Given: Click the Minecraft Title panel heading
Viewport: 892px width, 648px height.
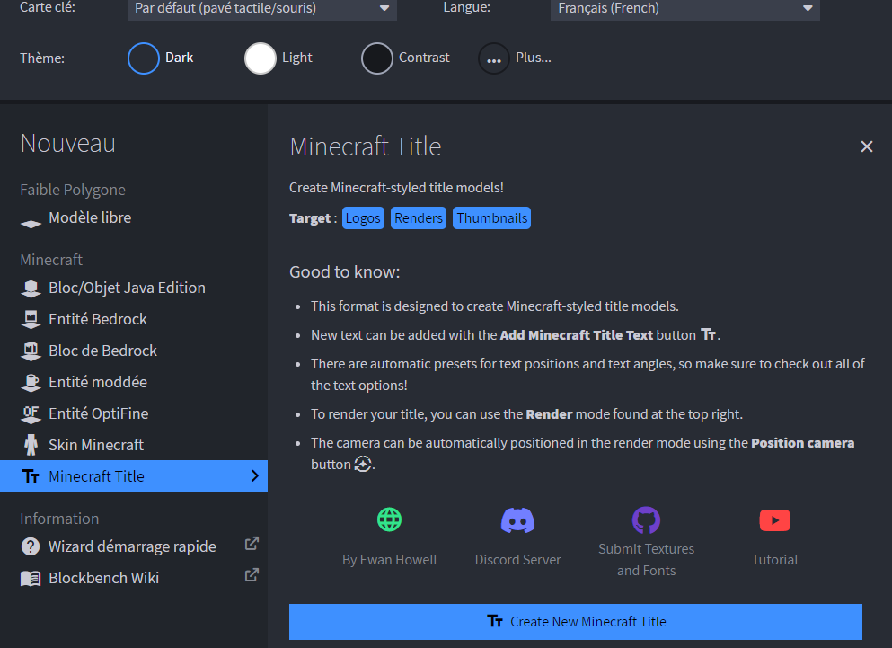Looking at the screenshot, I should point(366,146).
